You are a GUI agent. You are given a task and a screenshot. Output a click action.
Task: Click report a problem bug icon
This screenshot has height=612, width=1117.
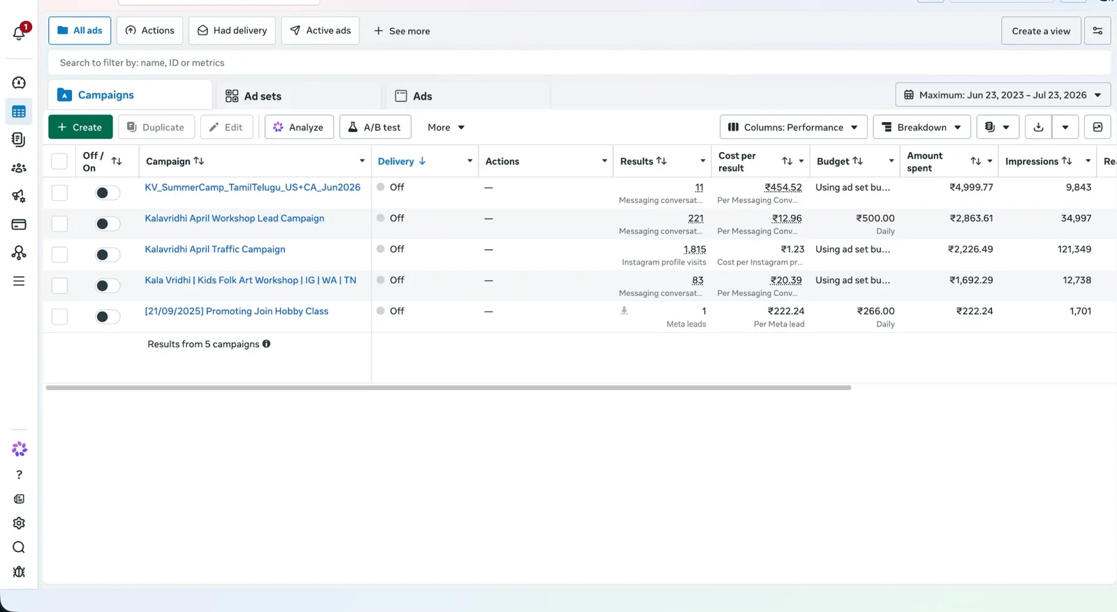point(19,572)
